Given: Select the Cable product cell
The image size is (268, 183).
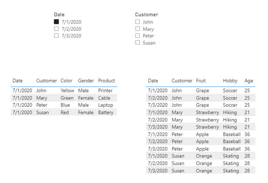Looking at the screenshot, I should tap(104, 98).
